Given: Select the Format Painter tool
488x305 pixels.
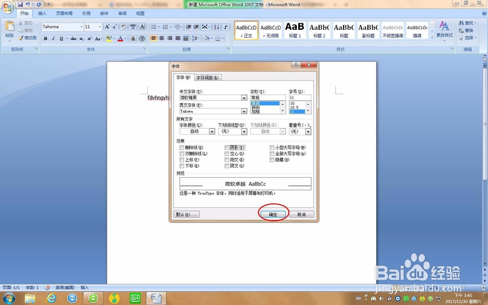Looking at the screenshot, I should point(27,38).
